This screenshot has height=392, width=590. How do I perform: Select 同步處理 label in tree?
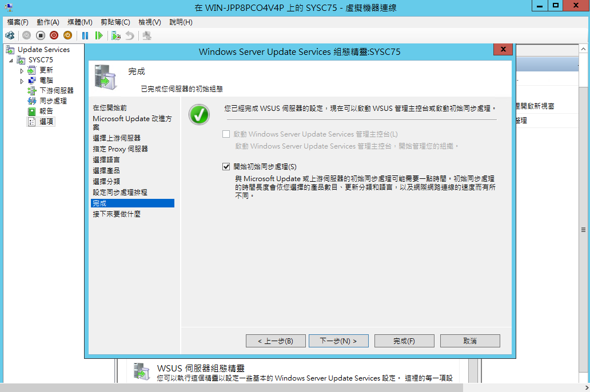pos(53,101)
